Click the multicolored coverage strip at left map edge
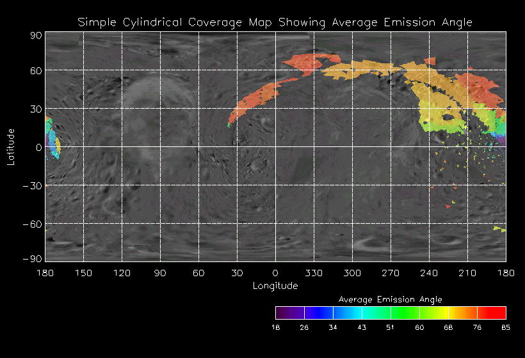This screenshot has height=358, width=525. pyautogui.click(x=51, y=136)
